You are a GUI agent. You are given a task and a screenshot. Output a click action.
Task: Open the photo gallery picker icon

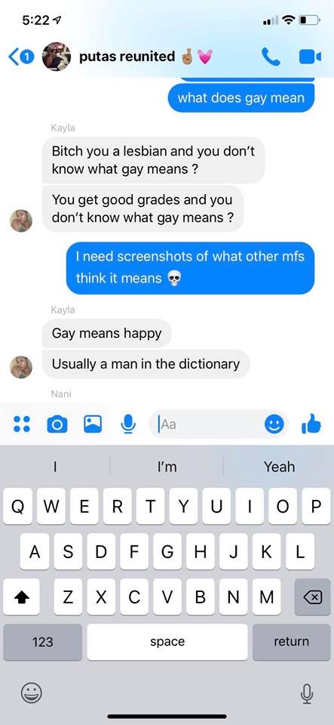[93, 424]
